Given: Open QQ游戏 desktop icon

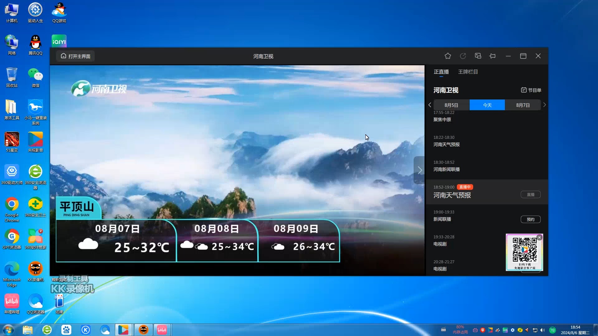Looking at the screenshot, I should click(x=59, y=13).
